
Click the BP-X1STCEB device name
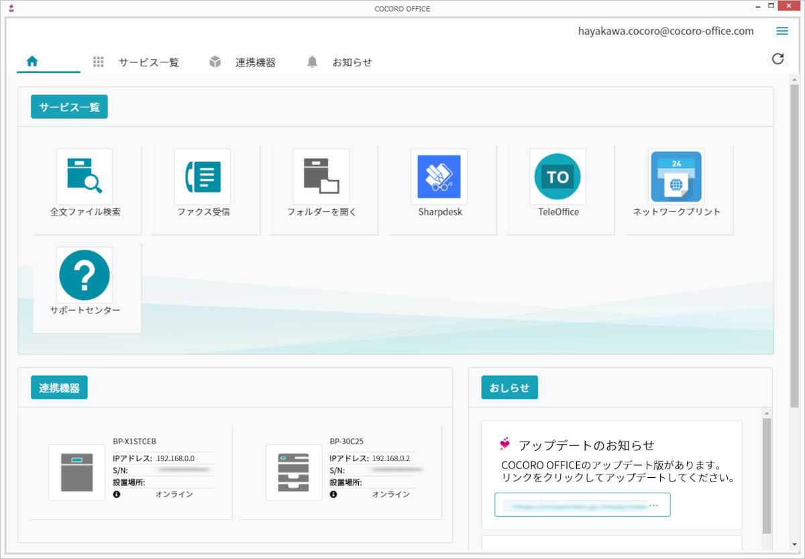coord(135,441)
